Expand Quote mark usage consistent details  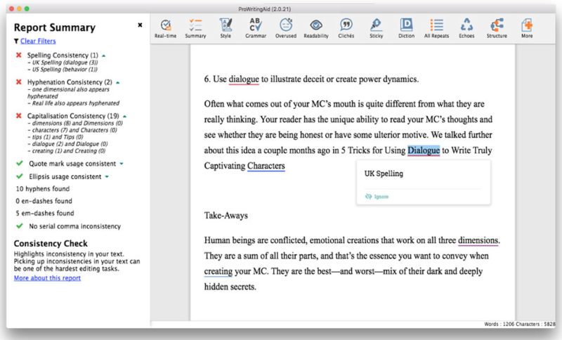pyautogui.click(x=122, y=164)
